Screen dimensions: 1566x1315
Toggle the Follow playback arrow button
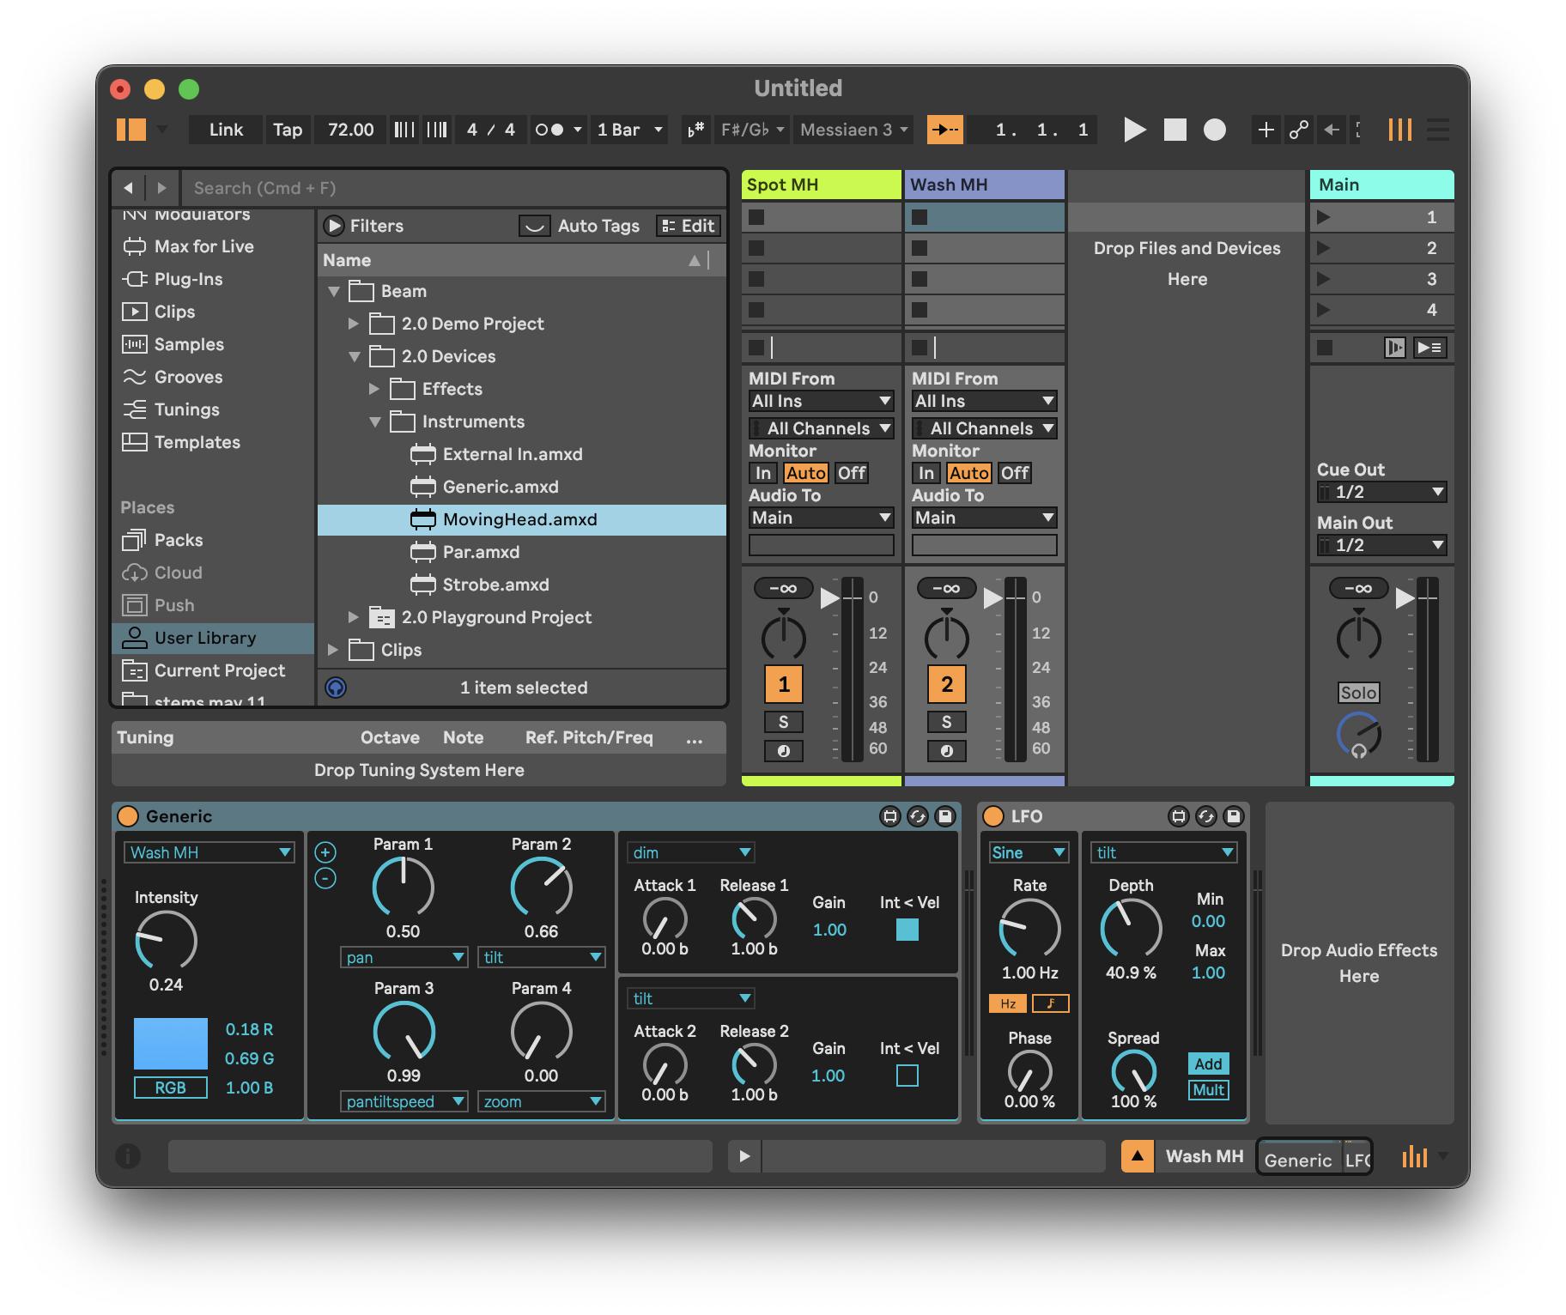[x=945, y=130]
